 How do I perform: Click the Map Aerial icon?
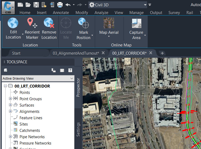pyautogui.click(x=109, y=23)
